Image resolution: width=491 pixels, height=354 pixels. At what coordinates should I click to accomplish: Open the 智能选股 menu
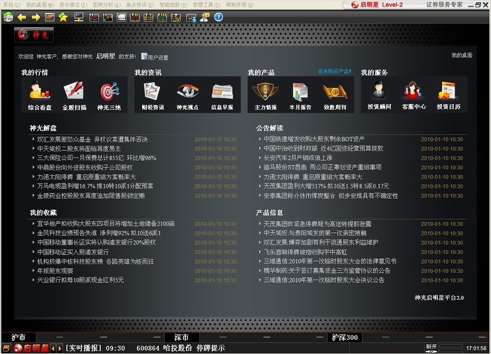pos(173,4)
